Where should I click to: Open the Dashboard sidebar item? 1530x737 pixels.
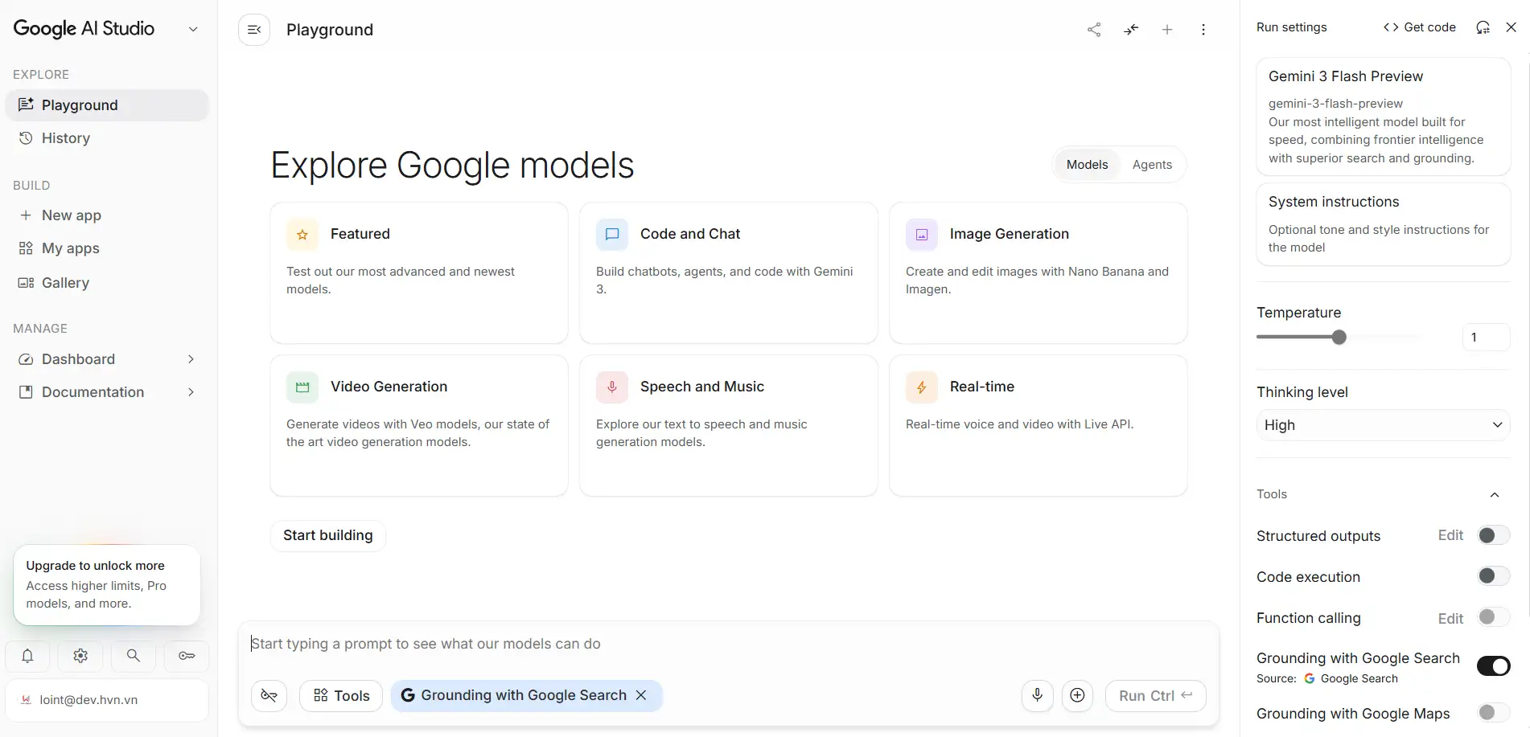tap(107, 359)
